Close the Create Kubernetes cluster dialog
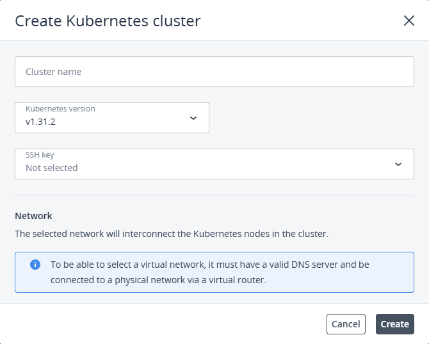This screenshot has width=429, height=344. pos(409,20)
